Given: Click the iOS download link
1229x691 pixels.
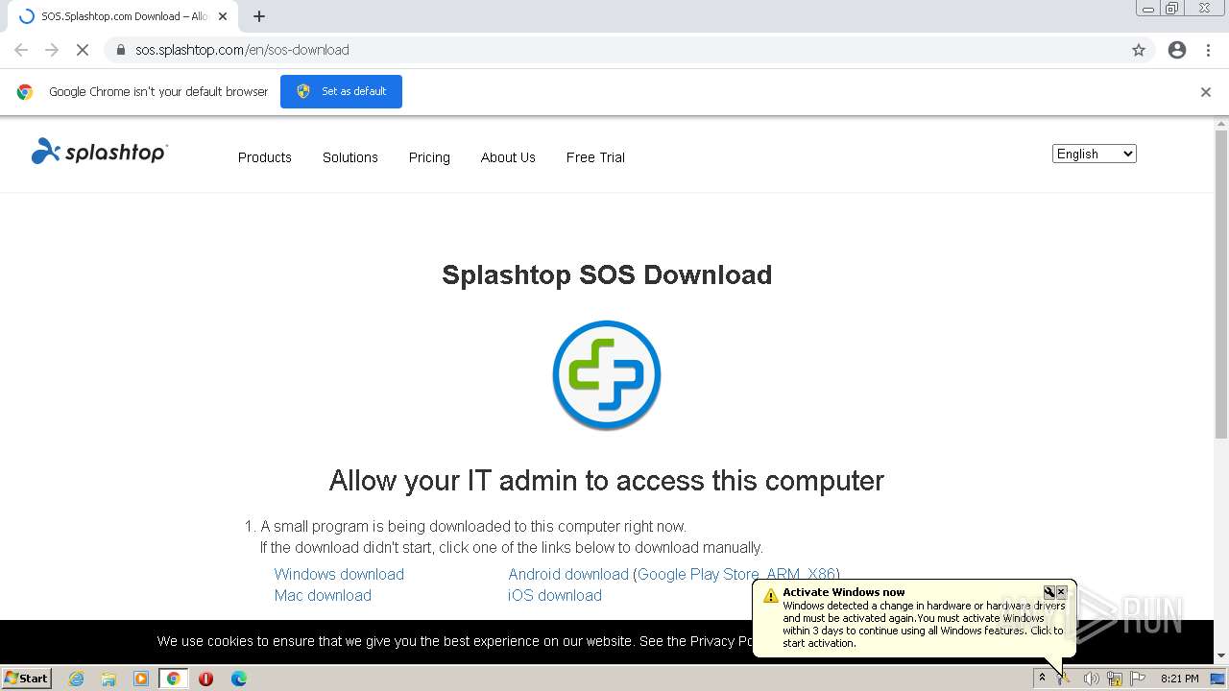Looking at the screenshot, I should tap(555, 595).
